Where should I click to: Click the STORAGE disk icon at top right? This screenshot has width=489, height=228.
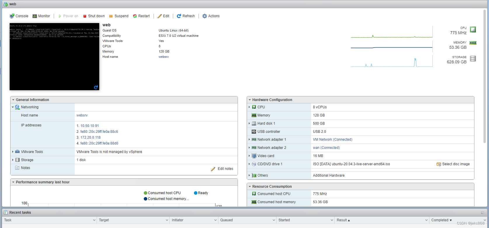click(x=473, y=58)
